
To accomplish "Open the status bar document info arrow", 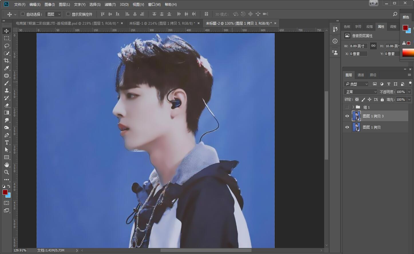I will pos(77,250).
